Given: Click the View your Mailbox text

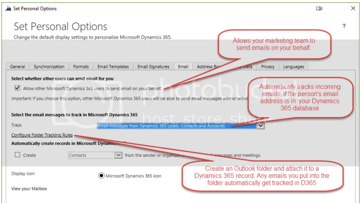Looking at the screenshot, I should 29,189.
